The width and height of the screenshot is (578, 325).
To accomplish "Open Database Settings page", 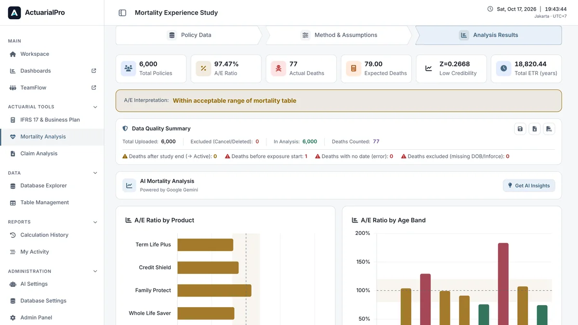I will (x=52, y=301).
